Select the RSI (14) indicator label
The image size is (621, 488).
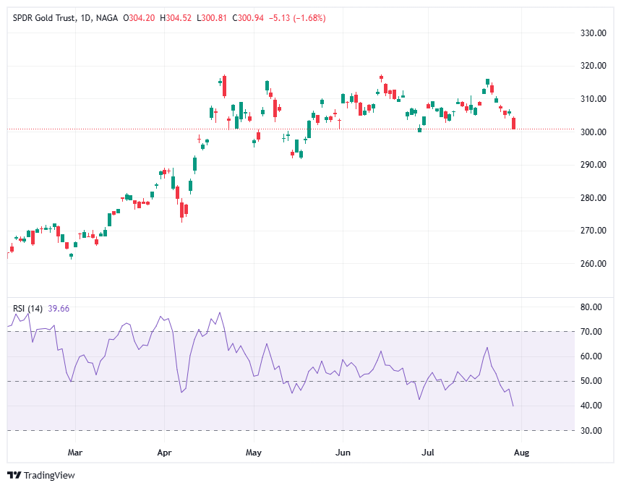pyautogui.click(x=27, y=307)
